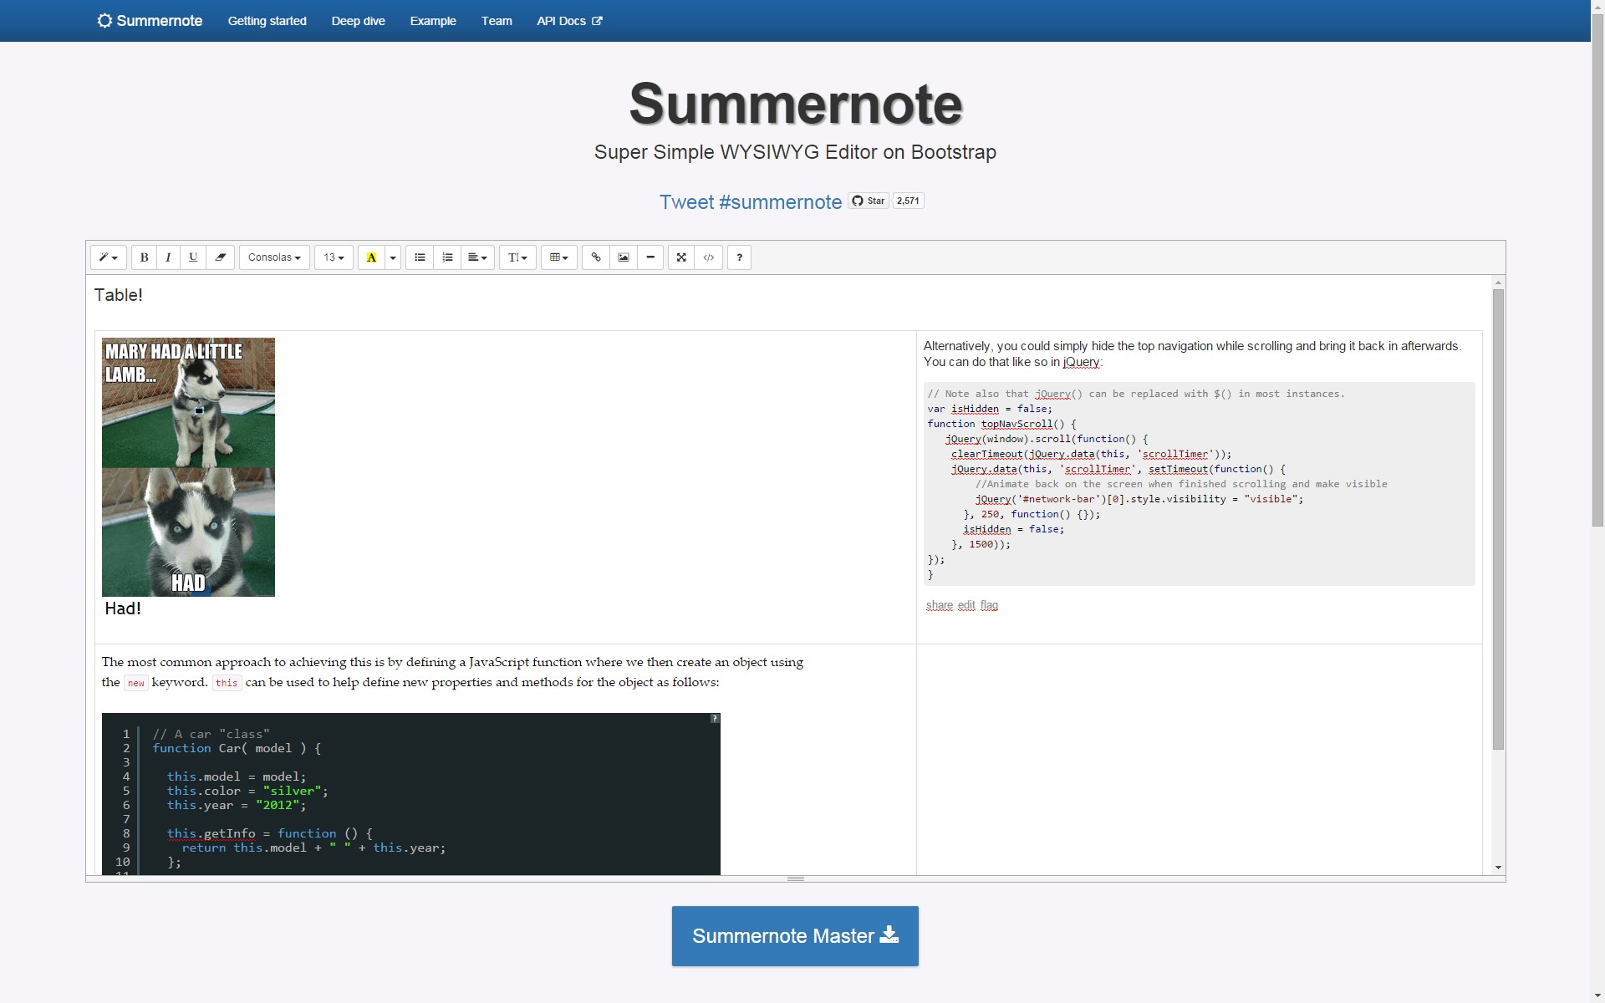Open the Consolas font family dropdown

coord(274,257)
